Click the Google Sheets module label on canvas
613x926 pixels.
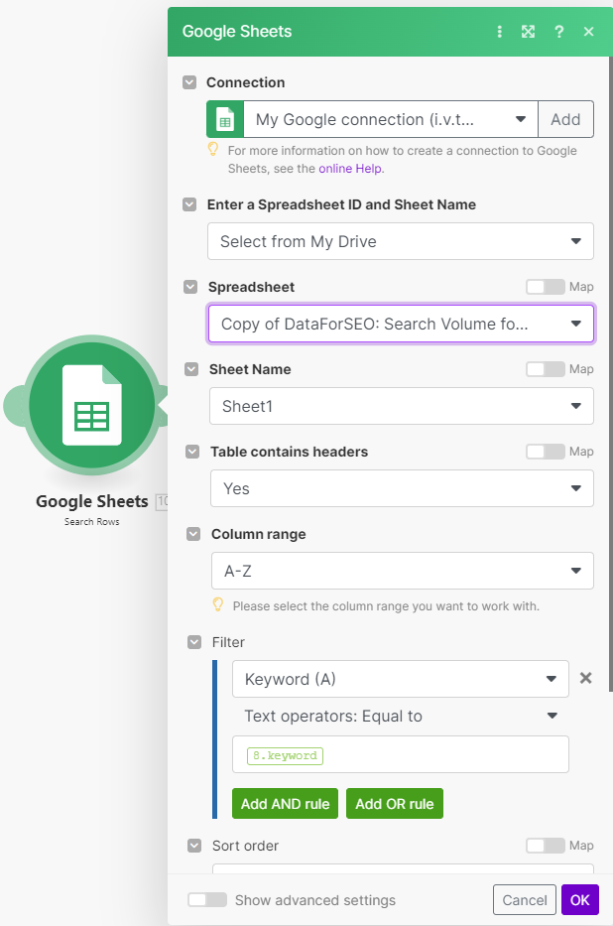click(92, 501)
